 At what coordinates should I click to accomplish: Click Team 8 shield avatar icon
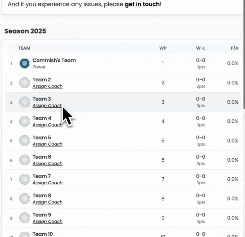point(24,199)
